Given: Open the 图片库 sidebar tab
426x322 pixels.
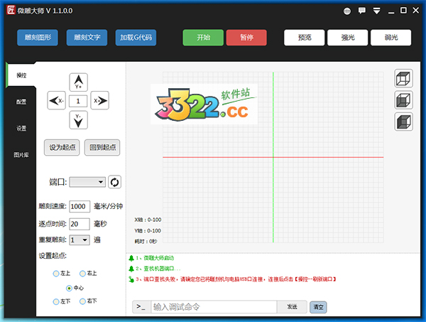Looking at the screenshot, I should [x=21, y=154].
